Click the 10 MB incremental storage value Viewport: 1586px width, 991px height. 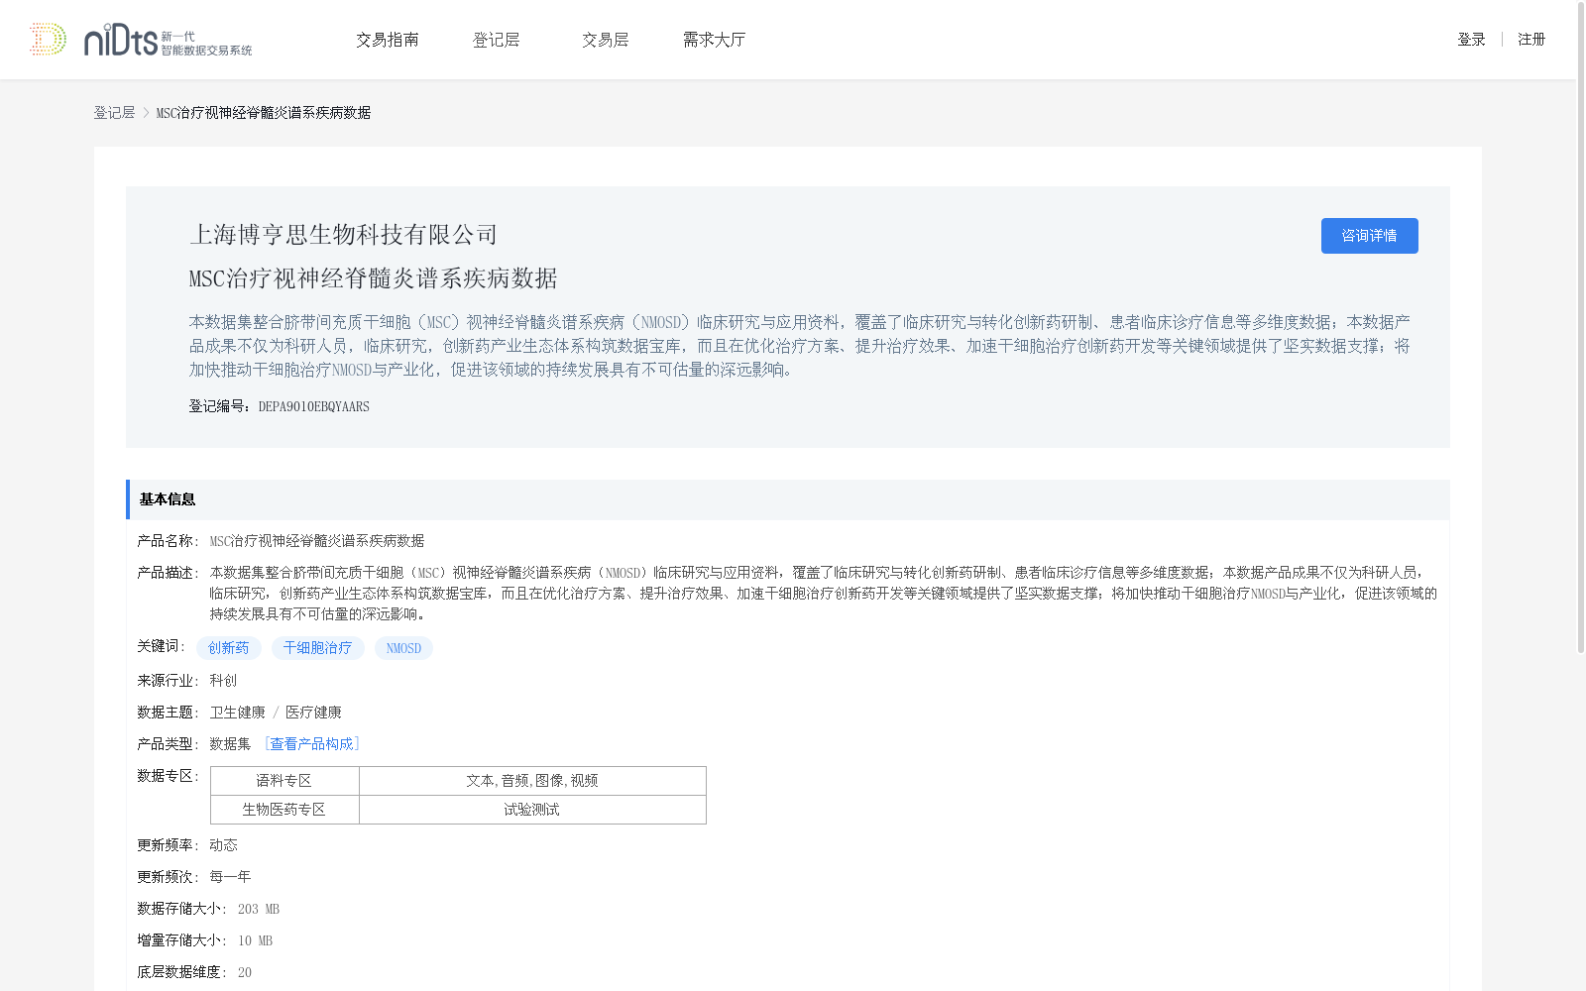[x=255, y=940]
